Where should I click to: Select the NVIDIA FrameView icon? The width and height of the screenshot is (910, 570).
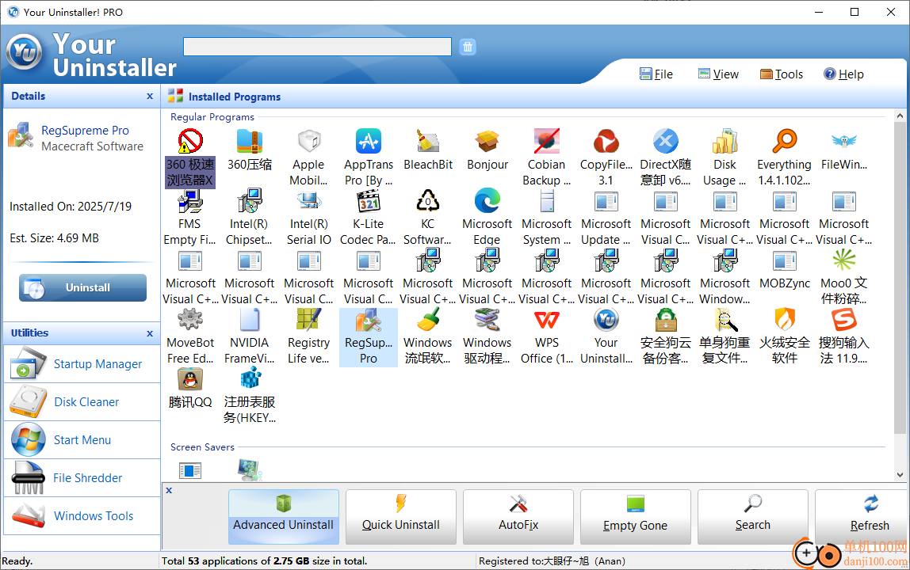pyautogui.click(x=250, y=320)
